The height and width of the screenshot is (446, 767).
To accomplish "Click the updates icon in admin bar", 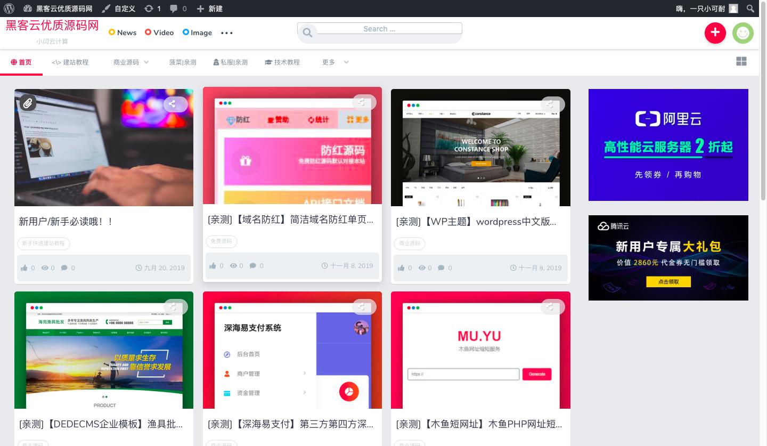I will tap(149, 9).
